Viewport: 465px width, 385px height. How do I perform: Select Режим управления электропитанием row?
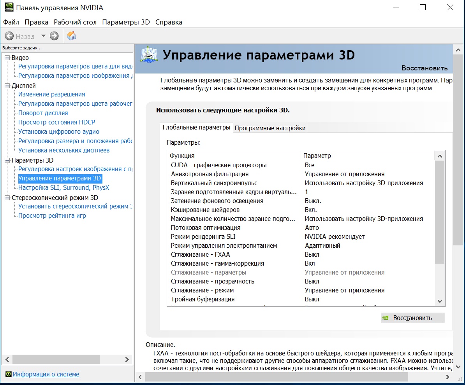click(301, 245)
